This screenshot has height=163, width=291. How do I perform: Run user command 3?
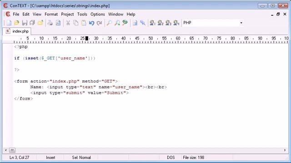[x=168, y=23]
